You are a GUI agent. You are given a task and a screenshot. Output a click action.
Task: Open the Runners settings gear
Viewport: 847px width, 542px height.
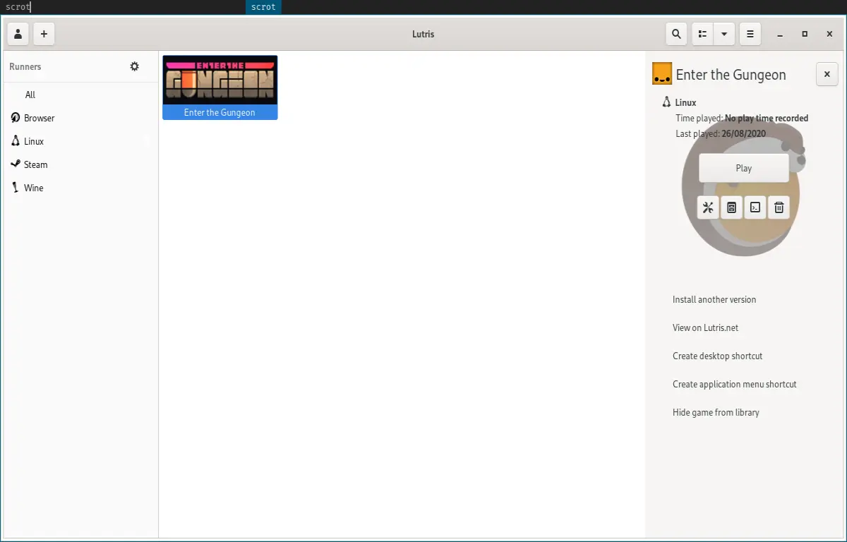click(x=135, y=66)
